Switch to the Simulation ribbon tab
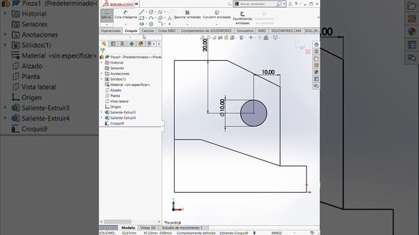Image resolution: width=419 pixels, height=235 pixels. (x=245, y=31)
